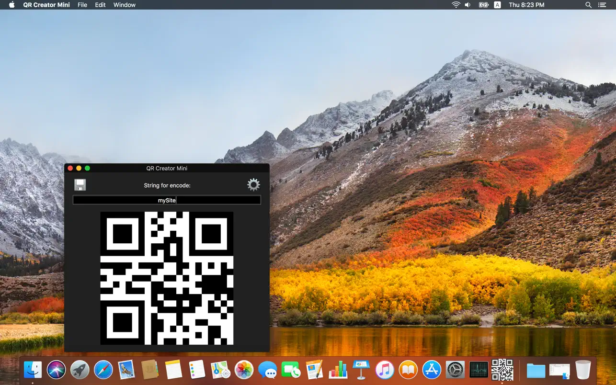Click the Thu 8:23 PM clock
The image size is (616, 385).
coord(526,5)
